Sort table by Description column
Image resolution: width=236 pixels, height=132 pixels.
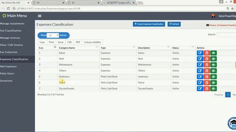tap(154, 48)
